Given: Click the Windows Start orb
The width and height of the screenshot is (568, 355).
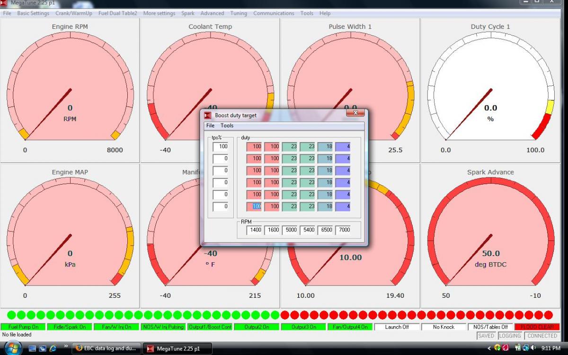Looking at the screenshot, I should coord(13,348).
